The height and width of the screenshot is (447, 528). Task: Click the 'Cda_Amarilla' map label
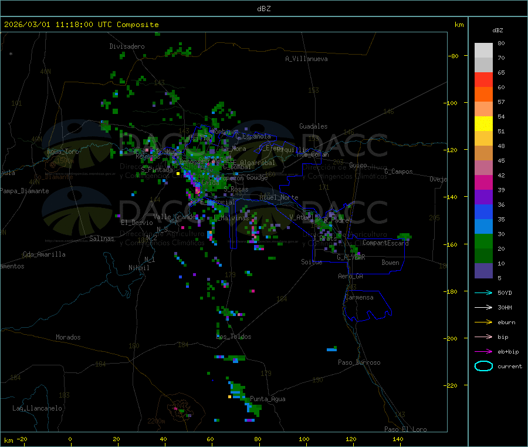44,254
